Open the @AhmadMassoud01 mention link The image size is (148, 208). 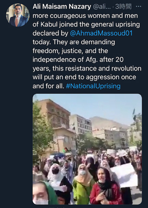tap(101, 33)
